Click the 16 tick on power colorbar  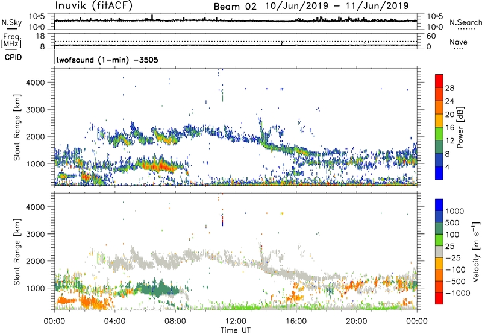[449, 128]
